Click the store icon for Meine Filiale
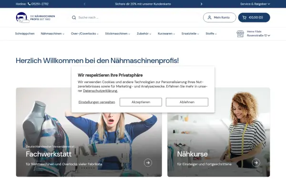Image resolution: width=286 pixels, height=179 pixels. point(240,34)
